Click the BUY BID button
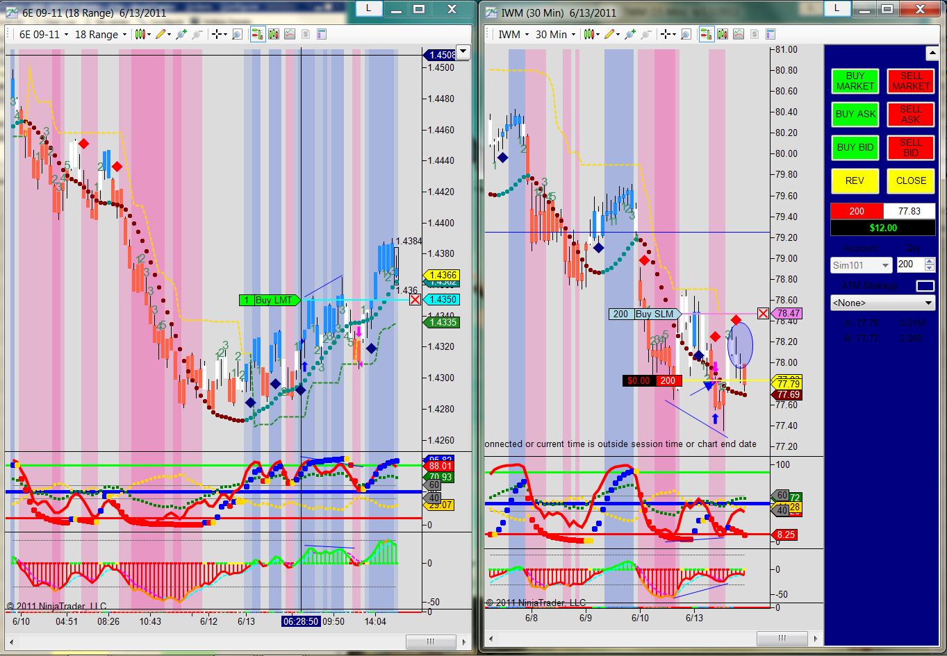This screenshot has width=947, height=656. pos(855,147)
